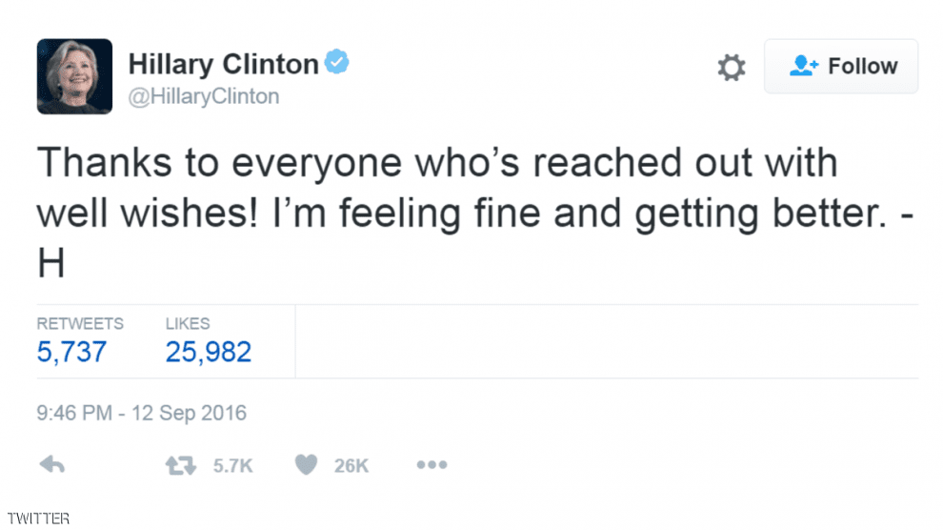This screenshot has width=943, height=530.
Task: Open the gear settings dropdown
Action: coord(731,67)
